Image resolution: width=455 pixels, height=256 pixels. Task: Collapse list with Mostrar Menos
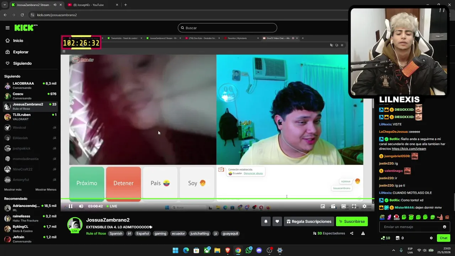tap(46, 190)
